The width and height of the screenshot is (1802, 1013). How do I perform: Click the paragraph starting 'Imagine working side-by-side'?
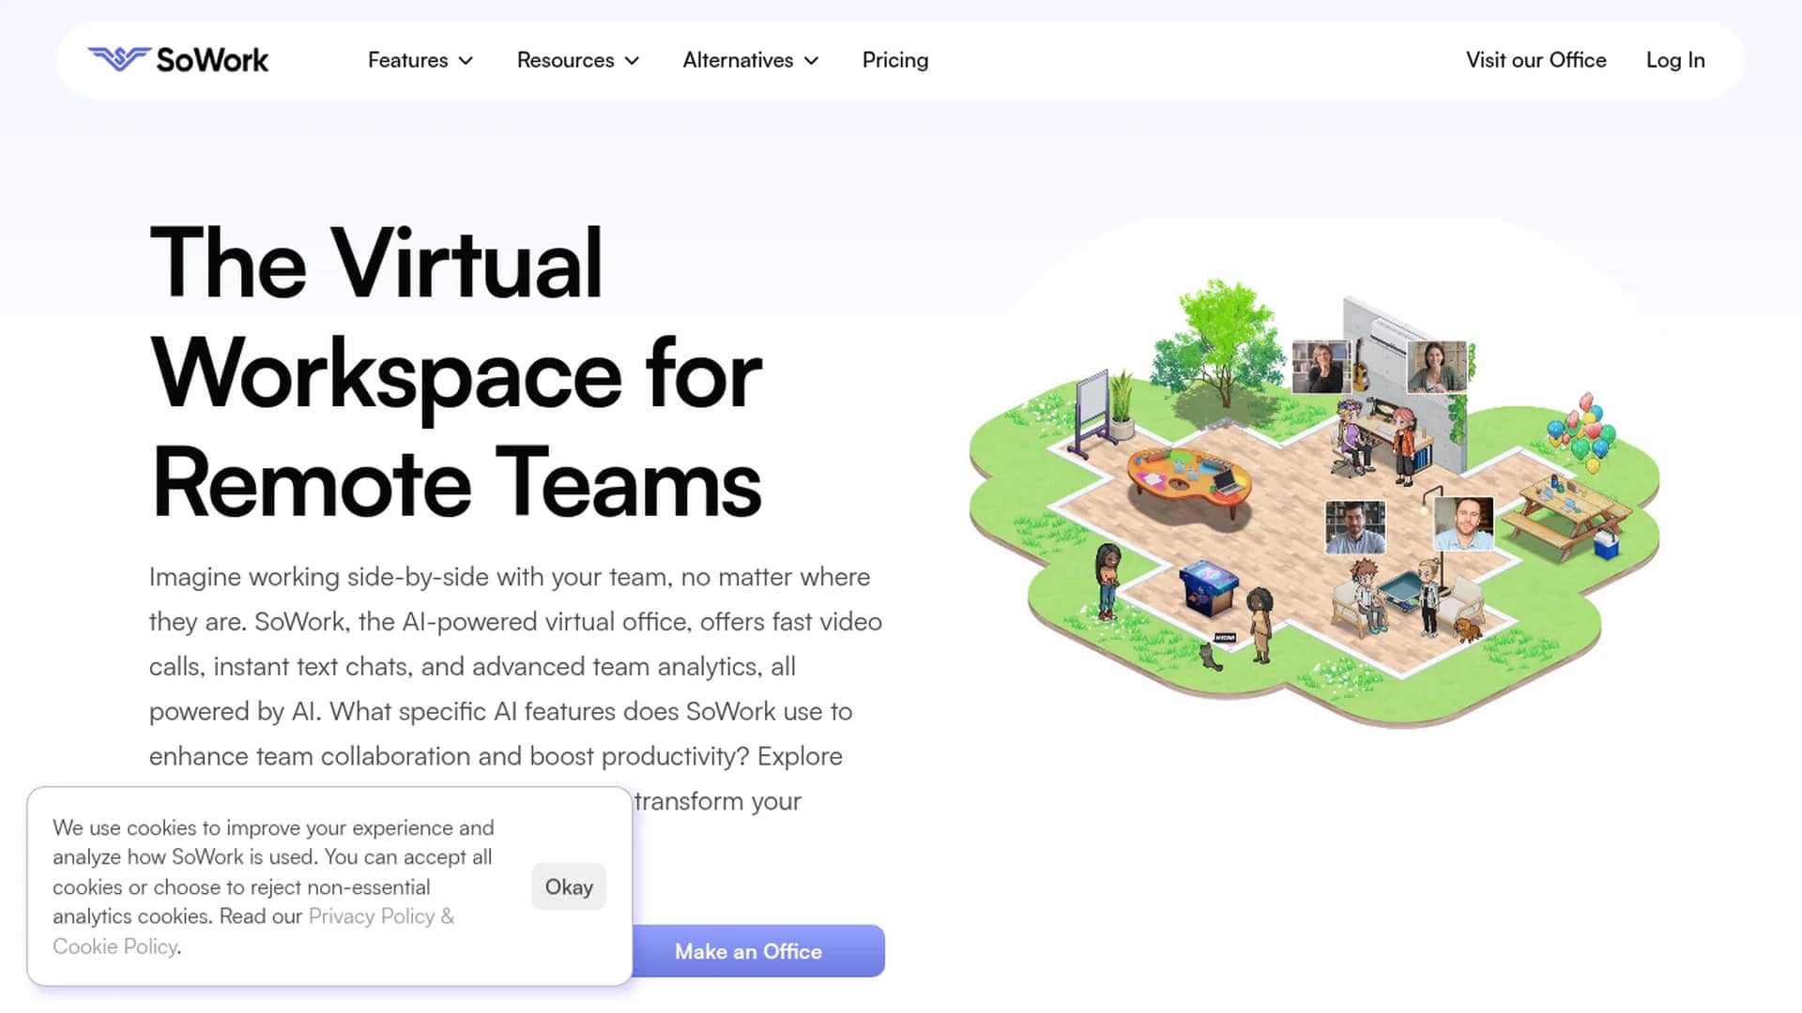[516, 688]
